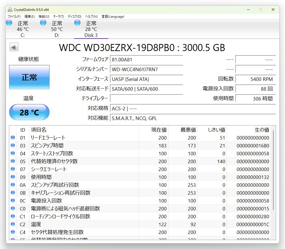Click threshold value 51 in リードエラーレート row
Screen dimensions: 285x249
[223, 138]
